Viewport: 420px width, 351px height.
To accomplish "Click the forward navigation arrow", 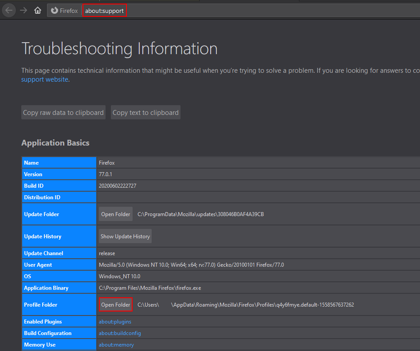I will pos(24,11).
